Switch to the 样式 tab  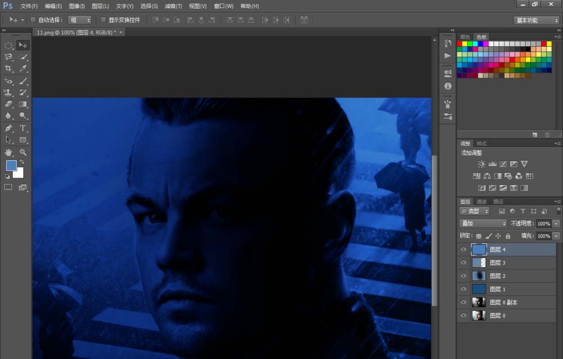pos(481,144)
